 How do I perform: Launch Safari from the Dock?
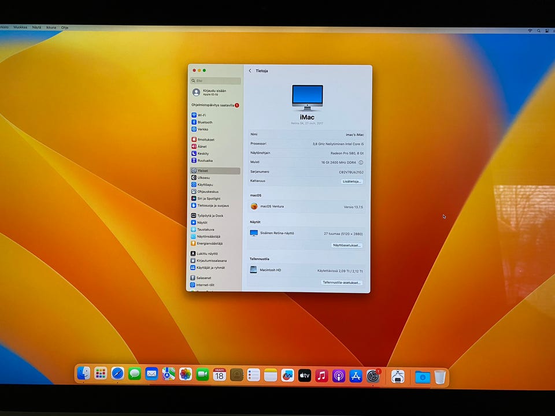(117, 374)
